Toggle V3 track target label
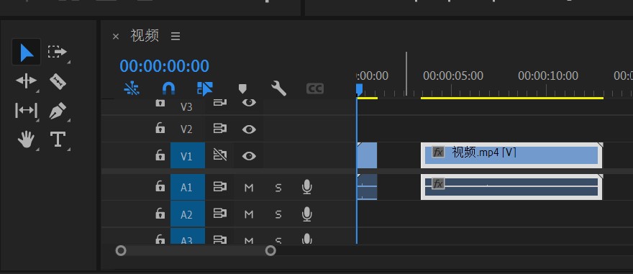Screen dimensions: 633x274 click(186, 107)
